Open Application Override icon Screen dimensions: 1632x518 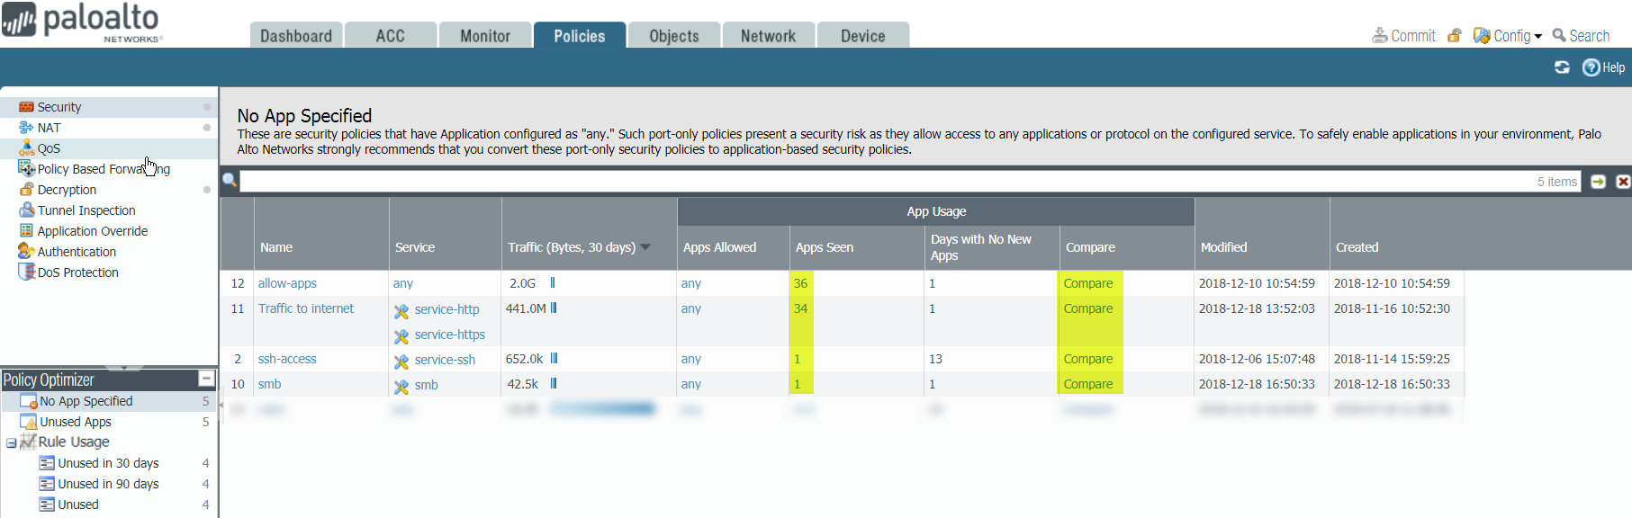click(x=27, y=231)
